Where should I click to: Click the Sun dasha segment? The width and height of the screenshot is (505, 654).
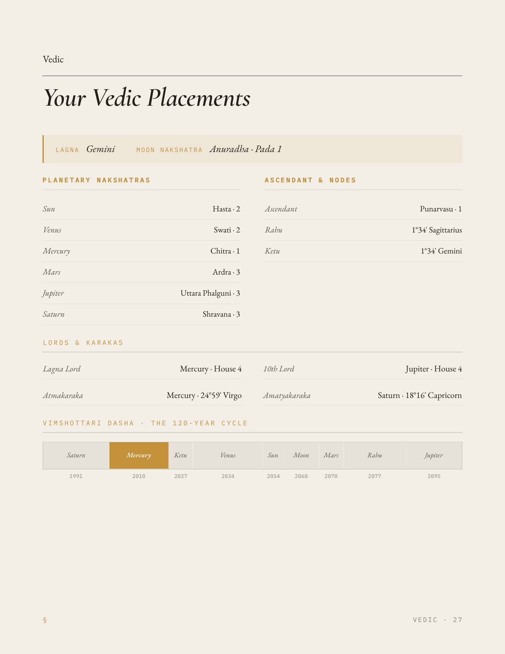pyautogui.click(x=273, y=455)
